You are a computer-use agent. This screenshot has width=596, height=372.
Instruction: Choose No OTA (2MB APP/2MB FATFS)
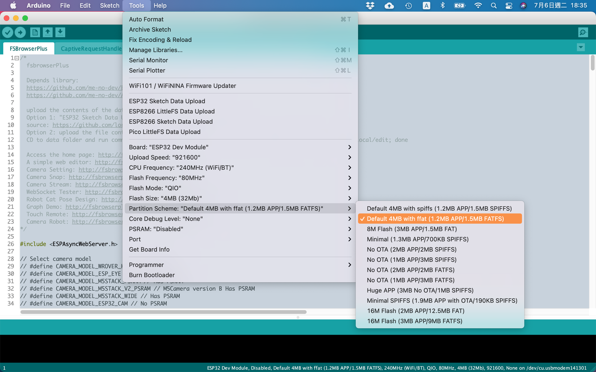[440, 270]
